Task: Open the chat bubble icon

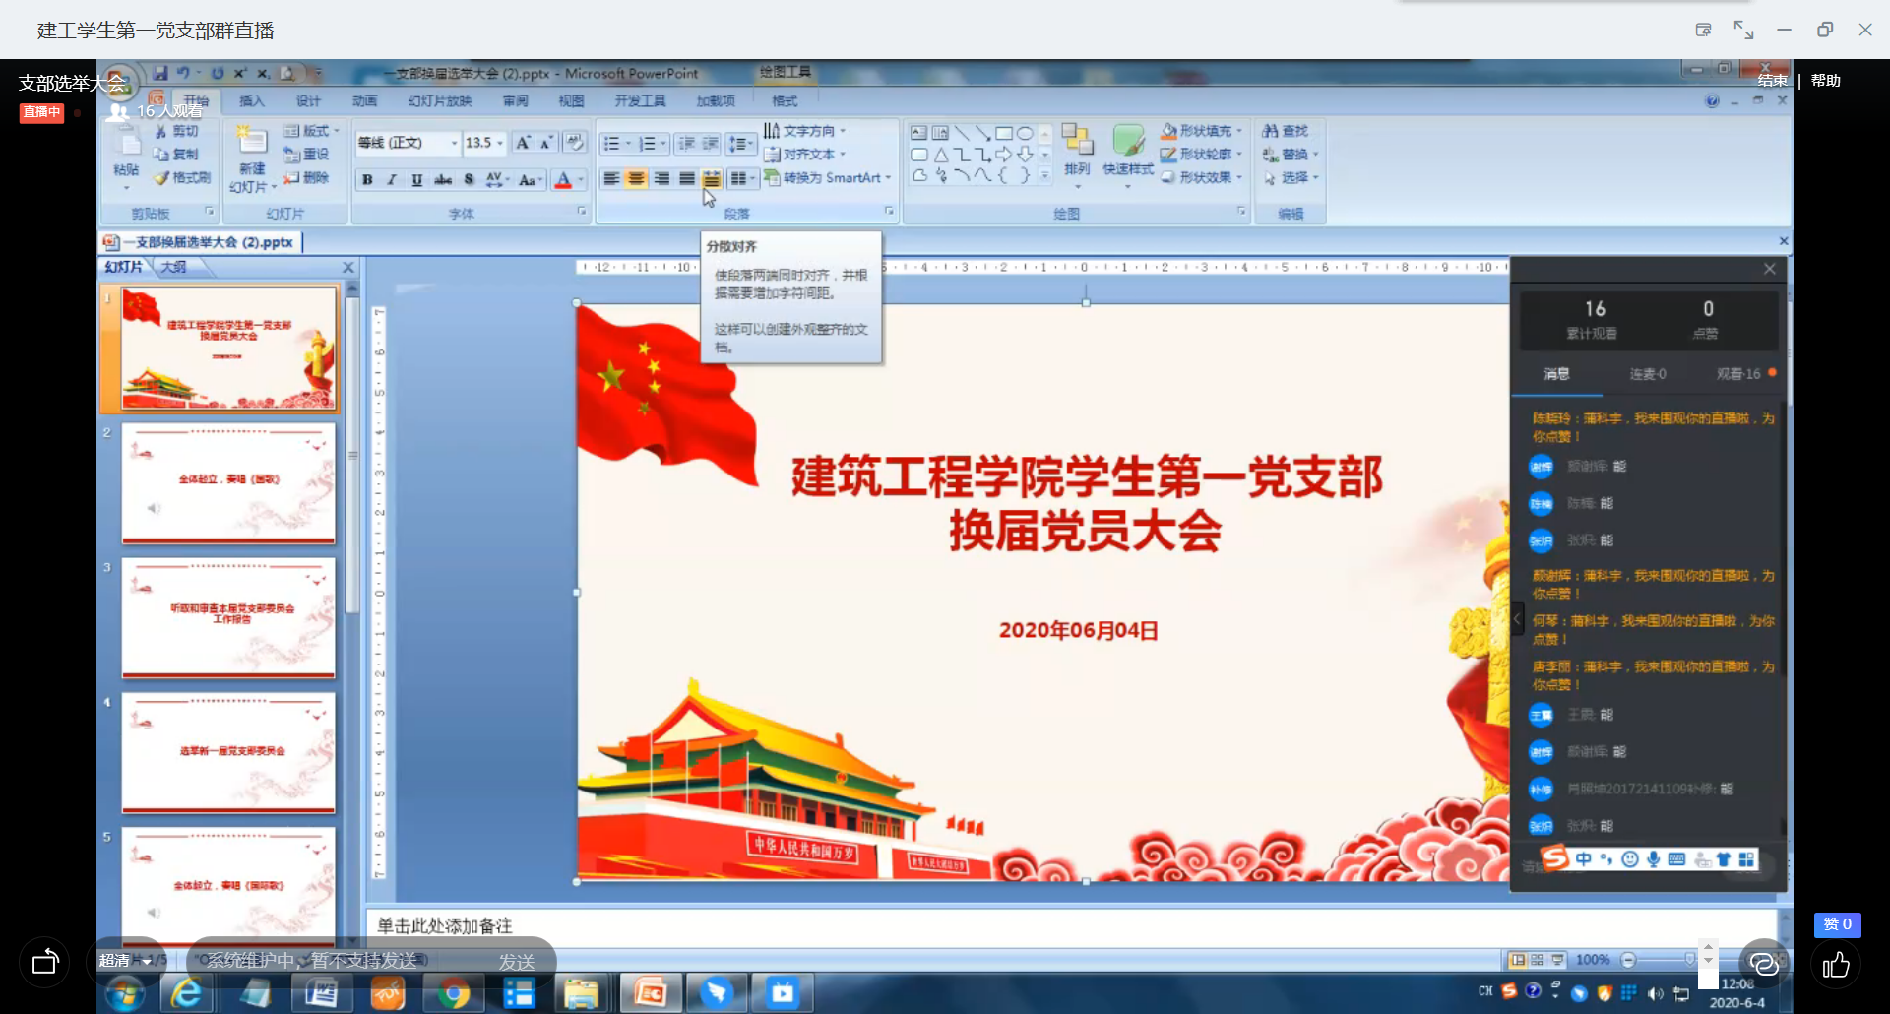Action: pos(1763,964)
